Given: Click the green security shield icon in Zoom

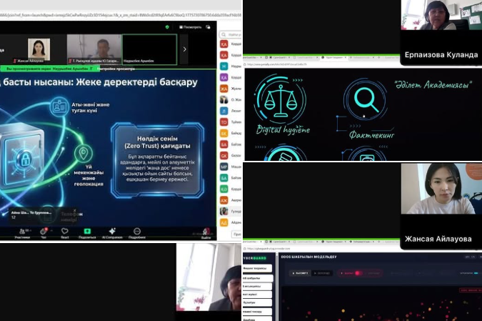Looking at the screenshot, I should [x=167, y=27].
